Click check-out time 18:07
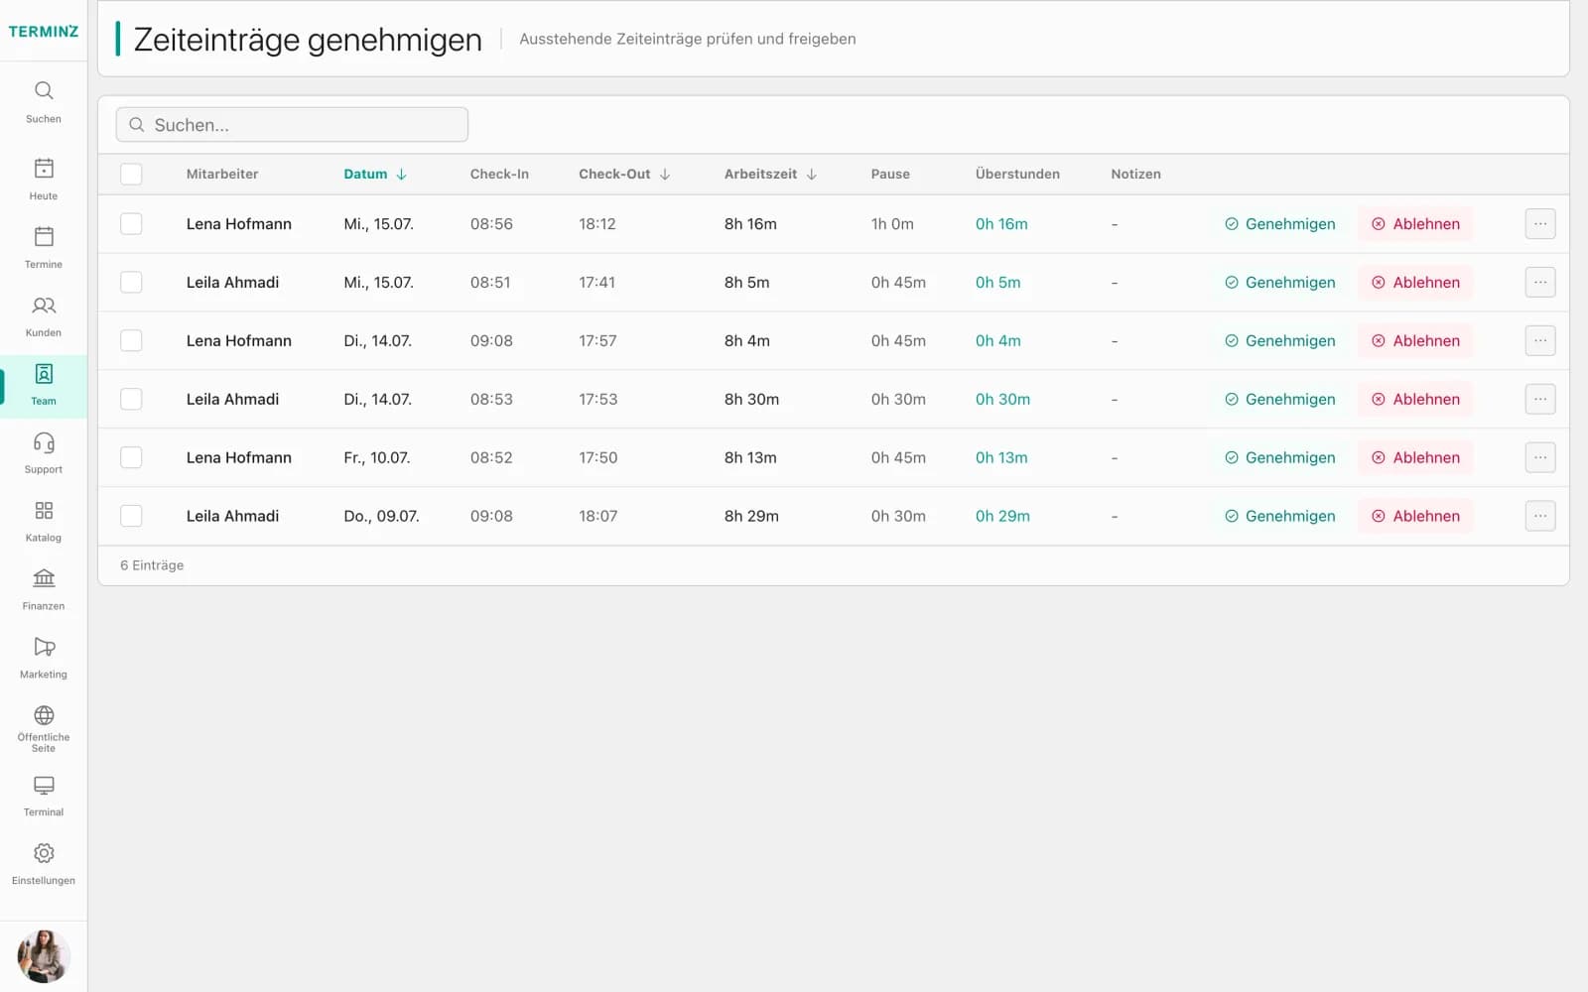The image size is (1588, 992). (x=598, y=516)
